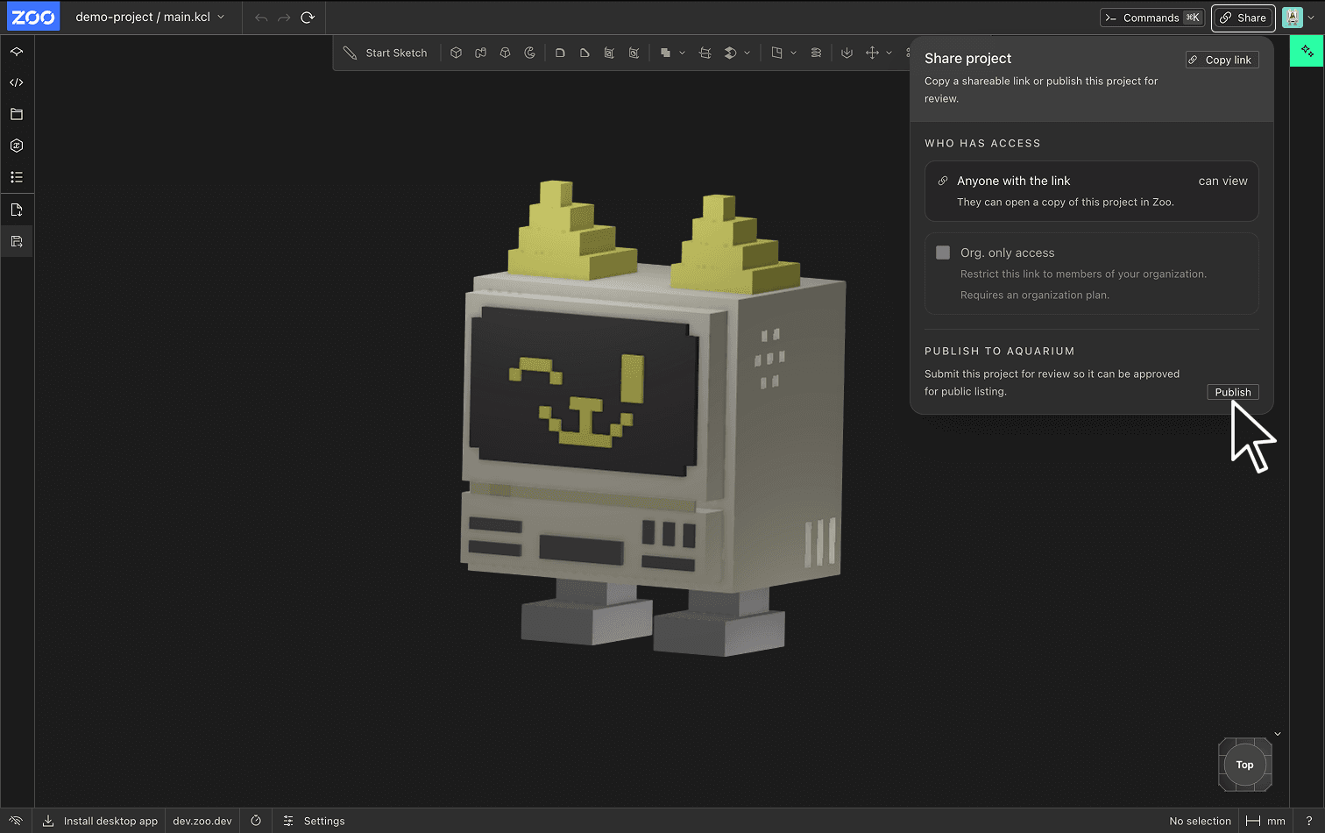Select the Start Sketch tool
The width and height of the screenshot is (1325, 833).
[386, 53]
